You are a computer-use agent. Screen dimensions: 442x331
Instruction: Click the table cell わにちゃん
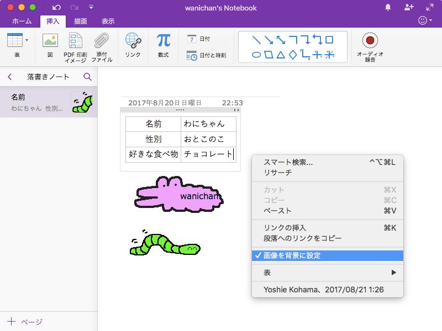point(208,124)
